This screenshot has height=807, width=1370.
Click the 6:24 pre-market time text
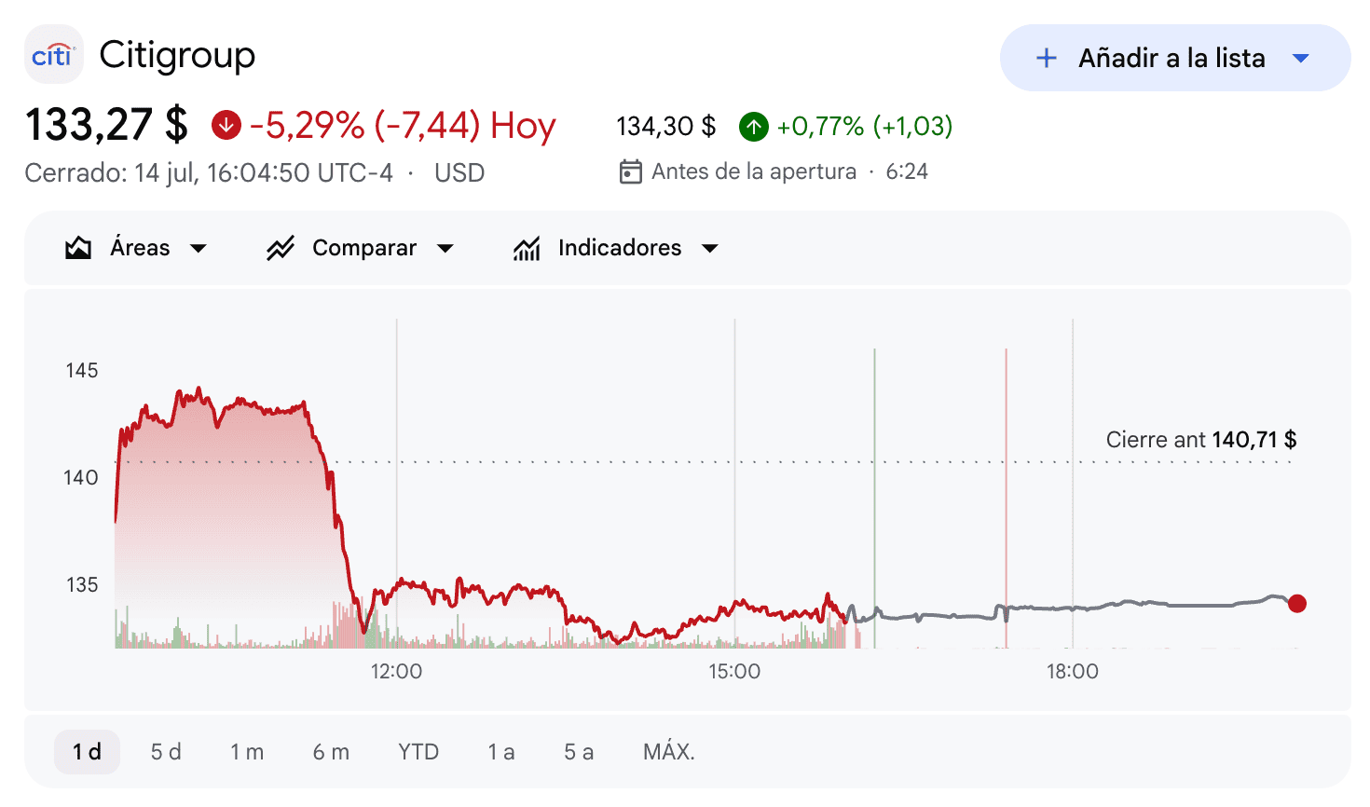point(907,171)
